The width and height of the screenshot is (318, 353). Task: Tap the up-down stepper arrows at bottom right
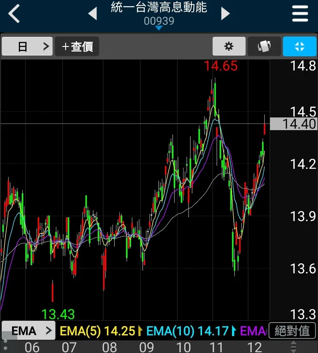294,347
